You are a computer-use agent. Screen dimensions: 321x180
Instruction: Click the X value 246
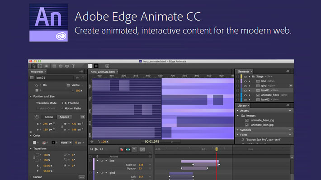point(46,124)
